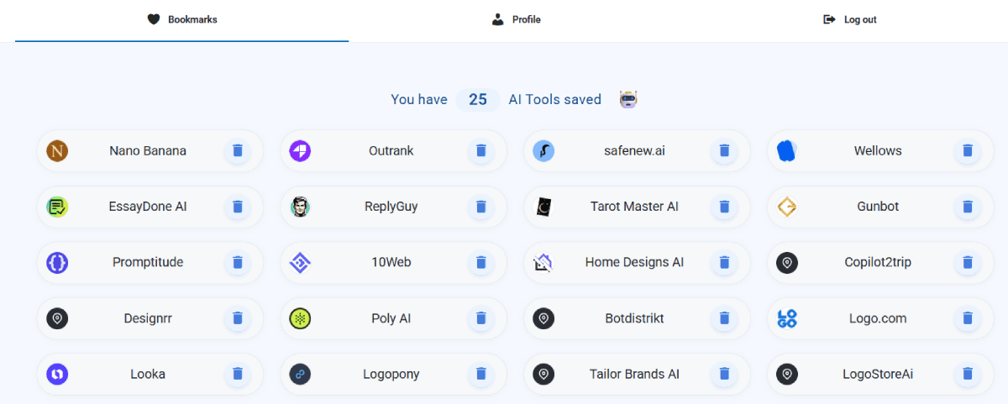The image size is (1008, 404).
Task: Click the Botdistrikt pin logo icon
Action: pos(543,318)
